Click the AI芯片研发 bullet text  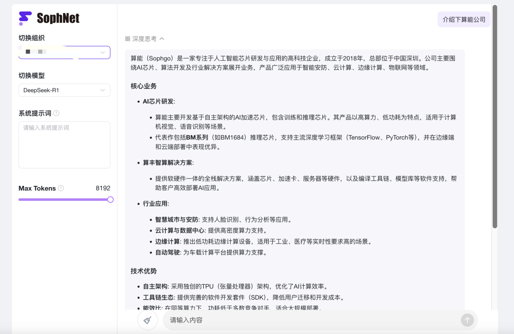click(x=159, y=102)
